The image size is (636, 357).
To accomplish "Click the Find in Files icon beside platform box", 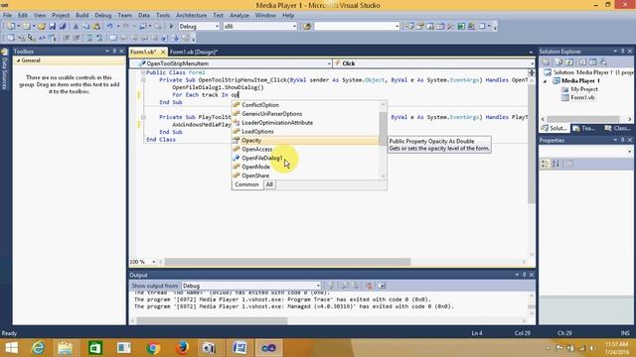I will [307, 27].
